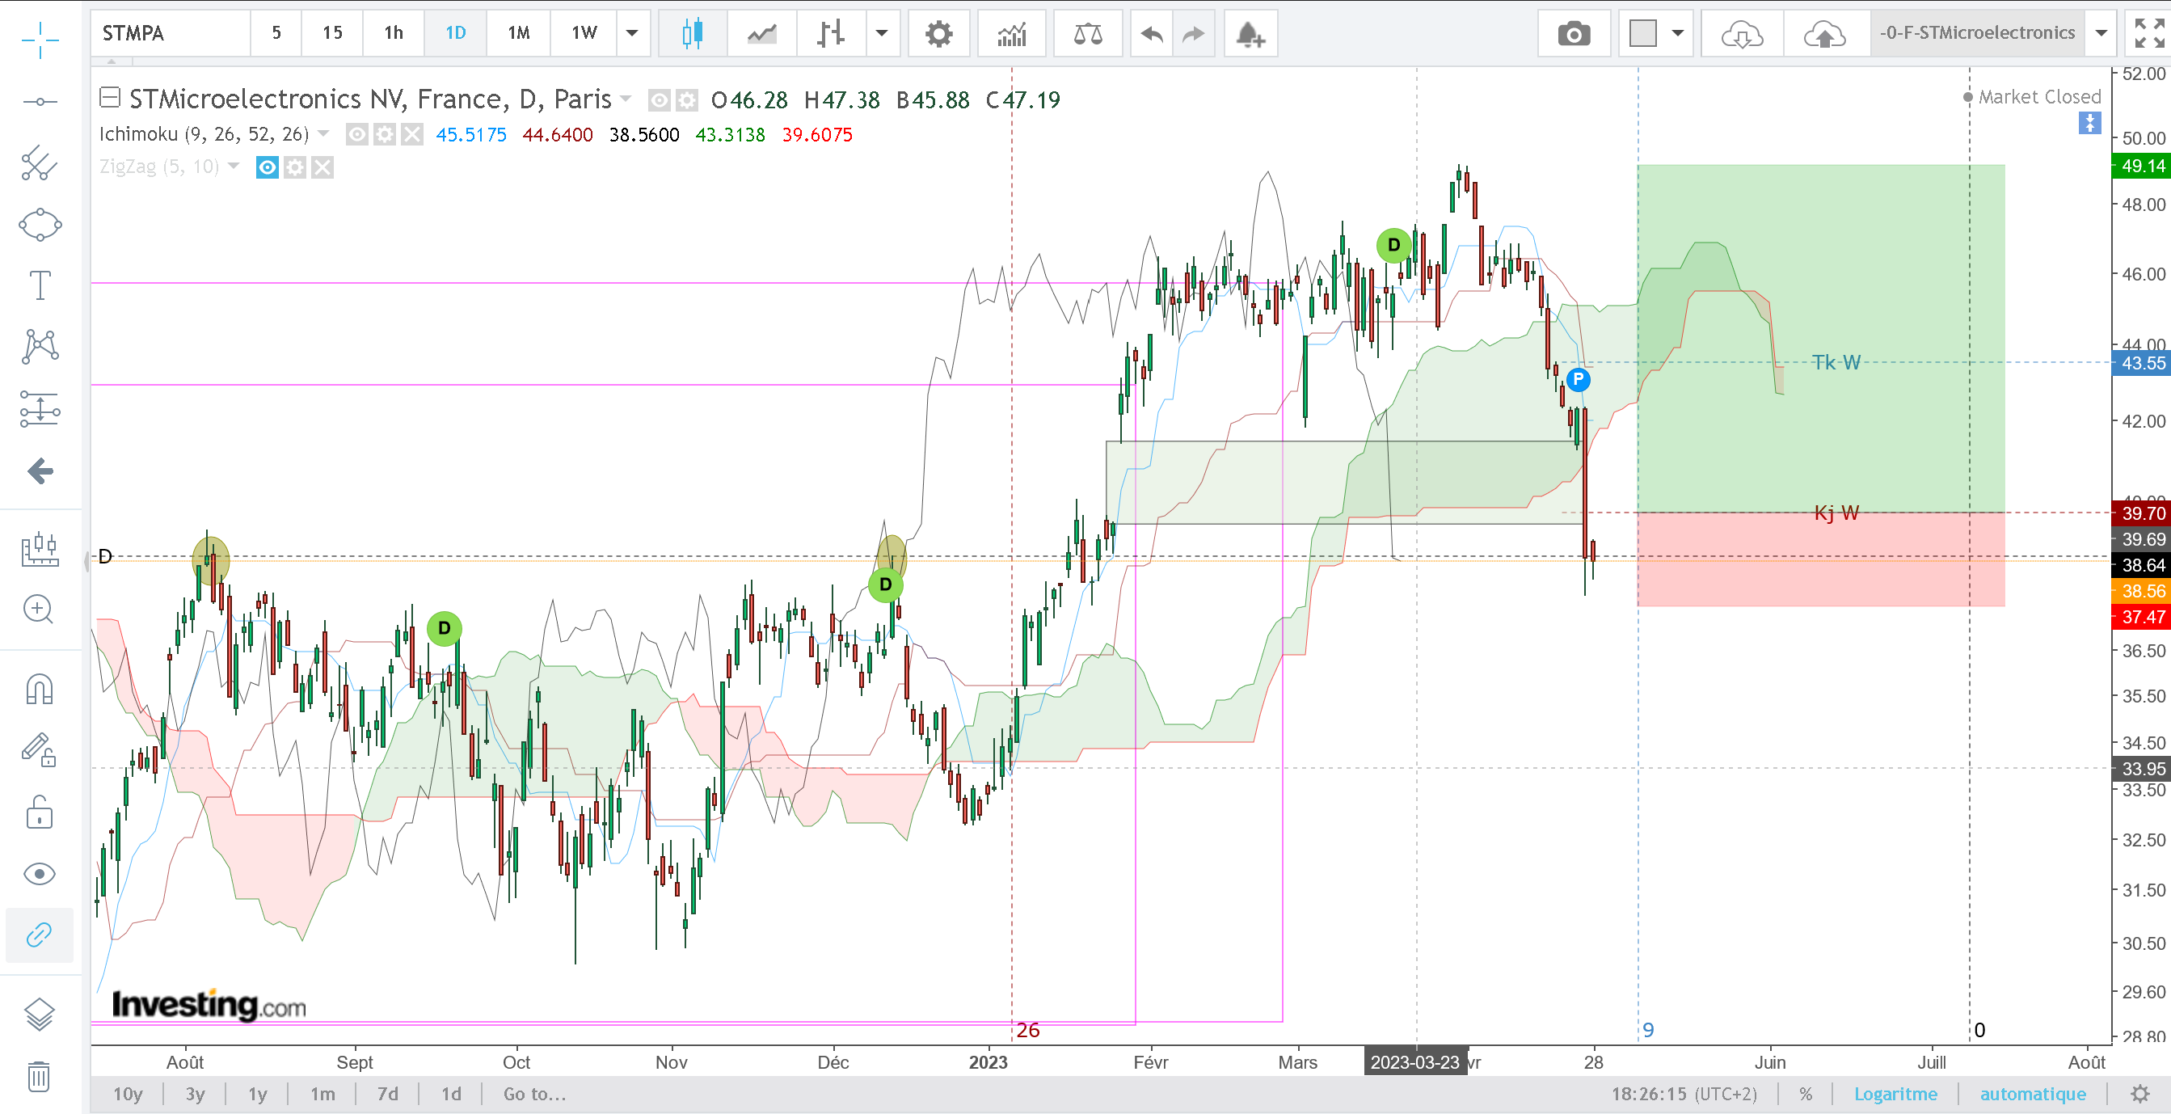Select the XABCD pattern tool

point(40,346)
